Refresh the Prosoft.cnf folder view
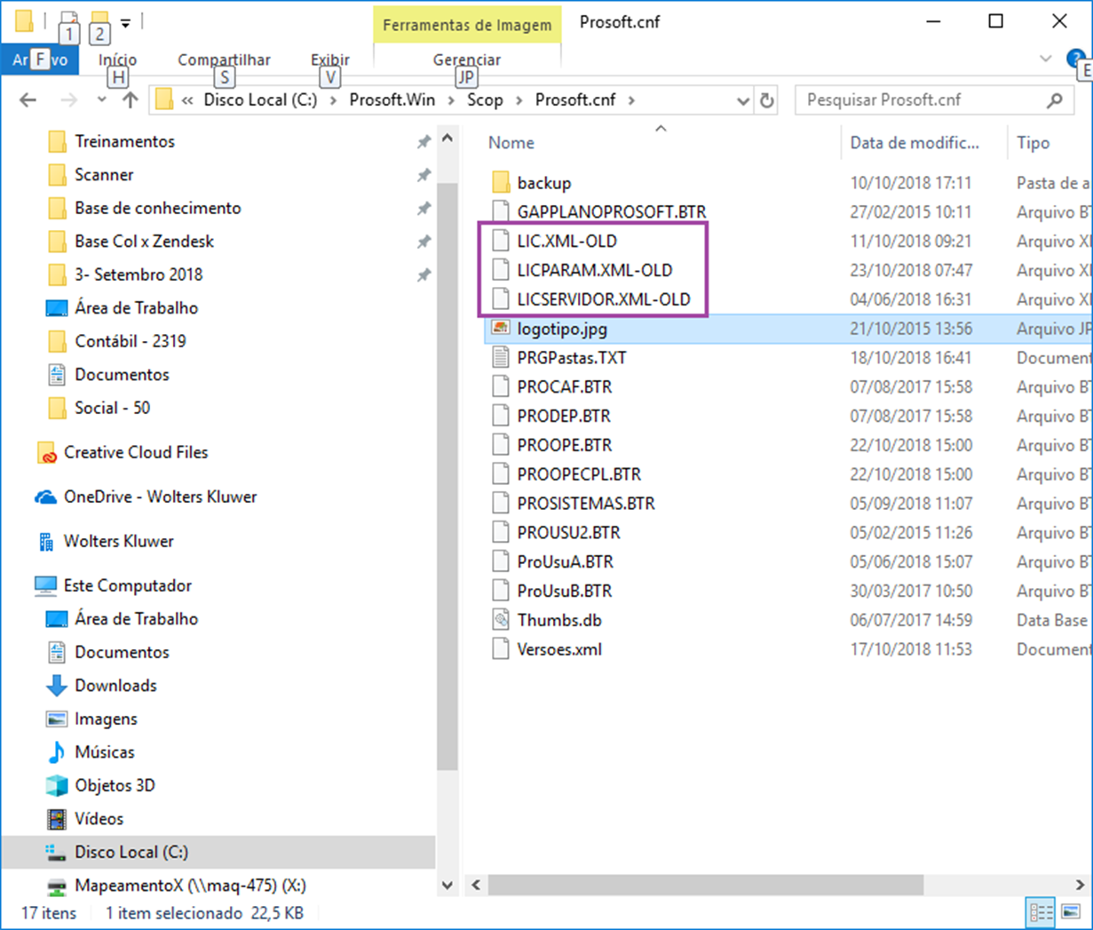 [x=767, y=100]
